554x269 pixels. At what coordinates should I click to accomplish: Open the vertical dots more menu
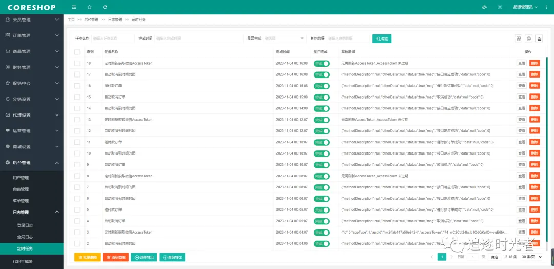547,7
